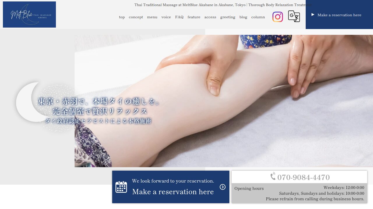The image size is (373, 209).
Task: Click the Google Translate icon
Action: [x=294, y=16]
